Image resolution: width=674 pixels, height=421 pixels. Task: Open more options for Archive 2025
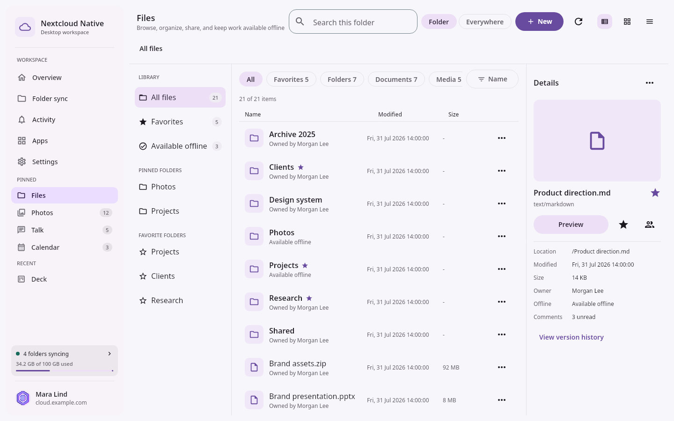(x=502, y=138)
